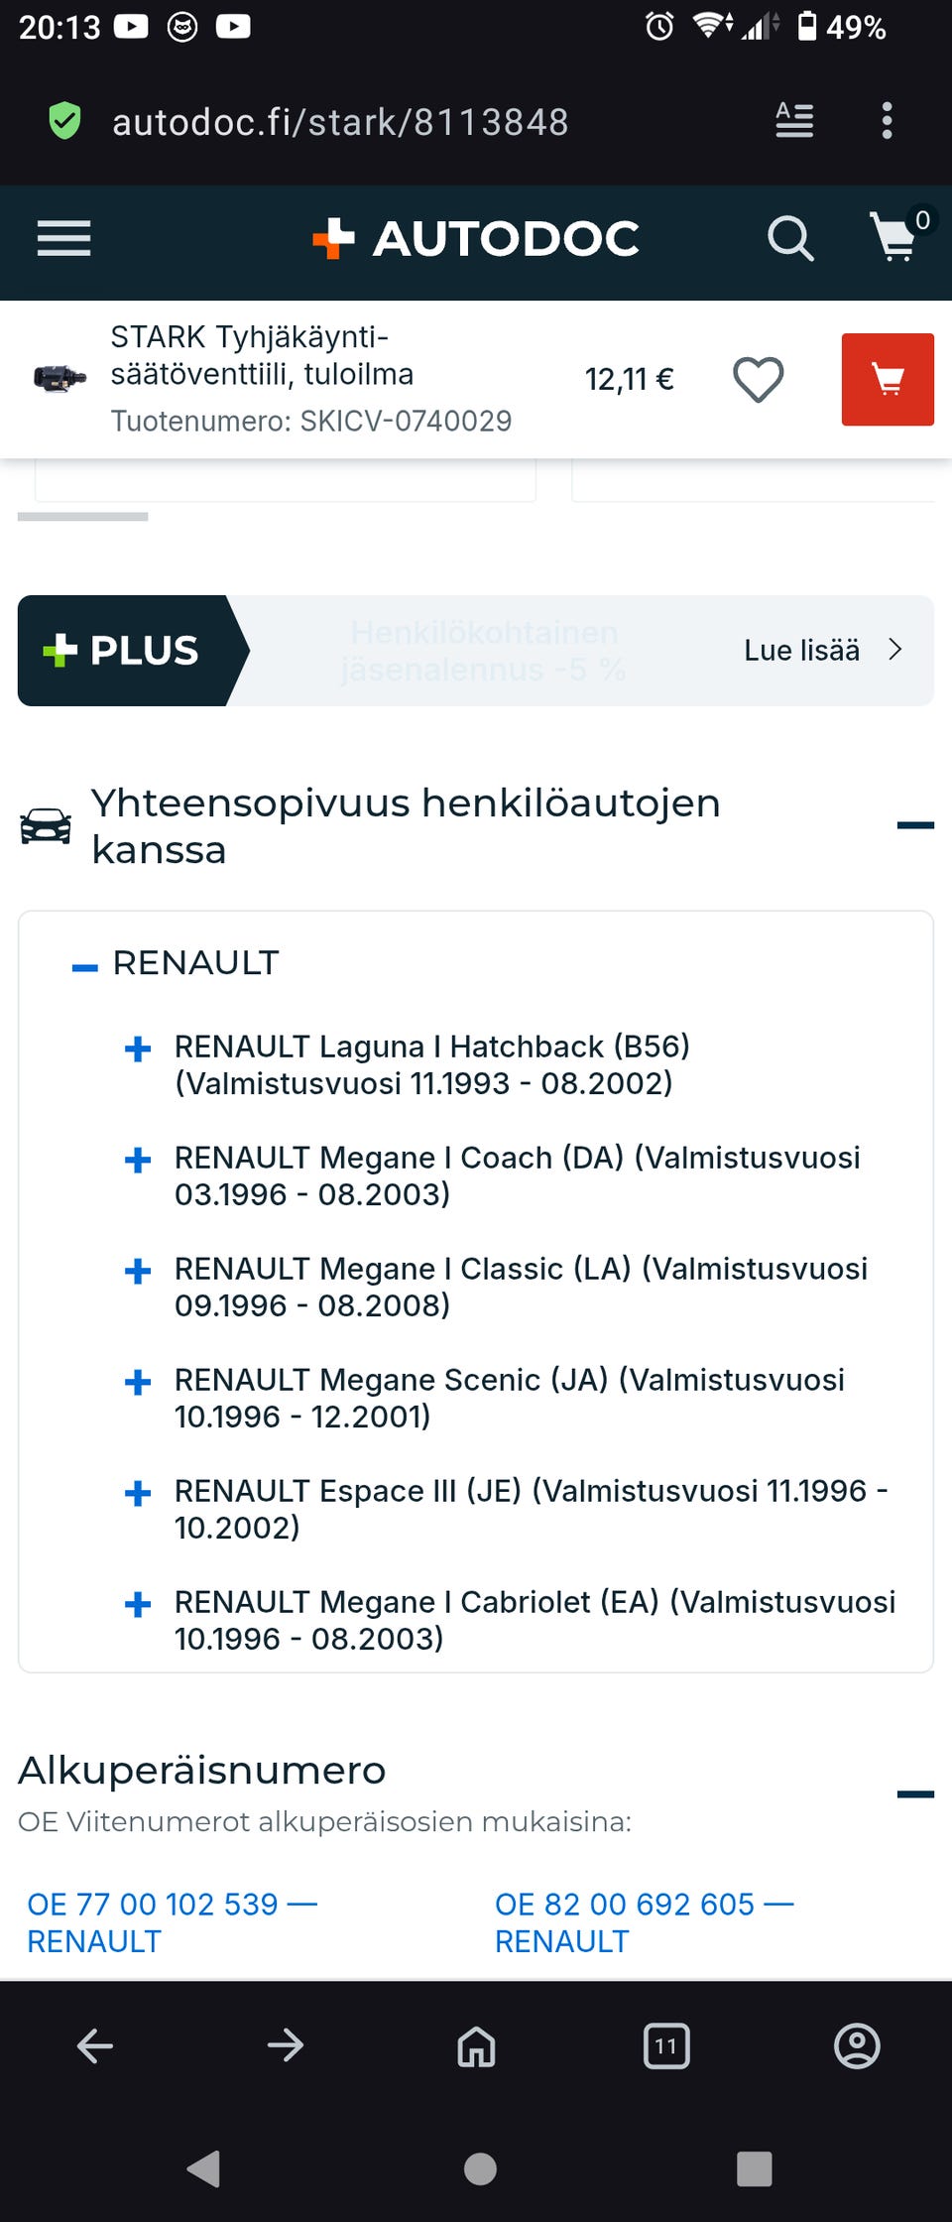
Task: Open browser three-dot overflow menu
Action: pyautogui.click(x=887, y=121)
